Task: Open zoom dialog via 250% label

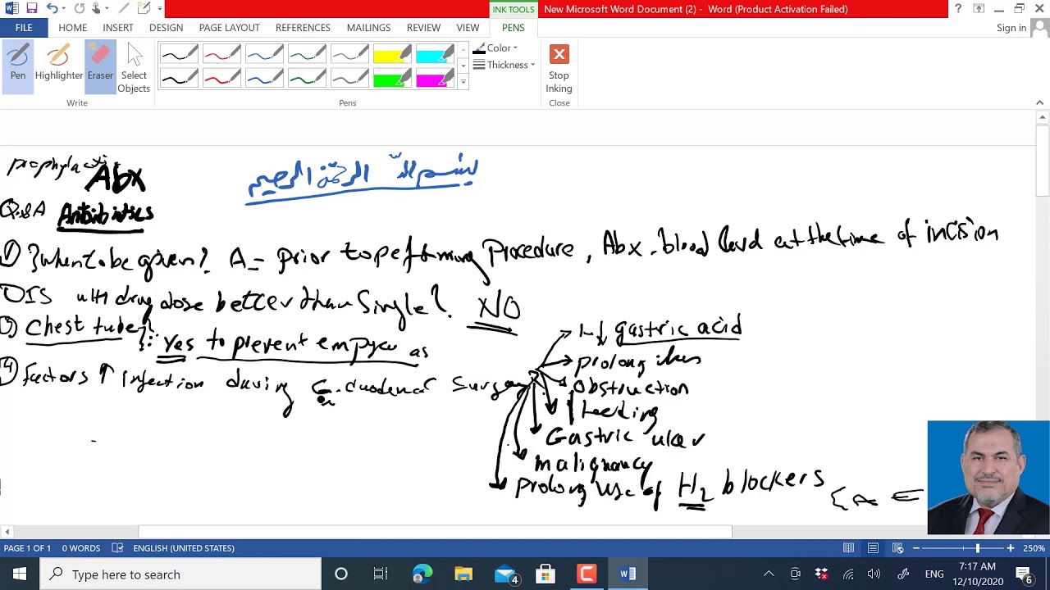Action: 1034,548
